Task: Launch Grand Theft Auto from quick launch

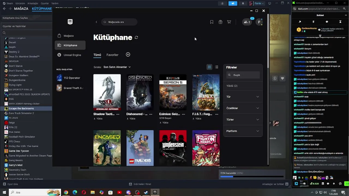Action: point(70,88)
